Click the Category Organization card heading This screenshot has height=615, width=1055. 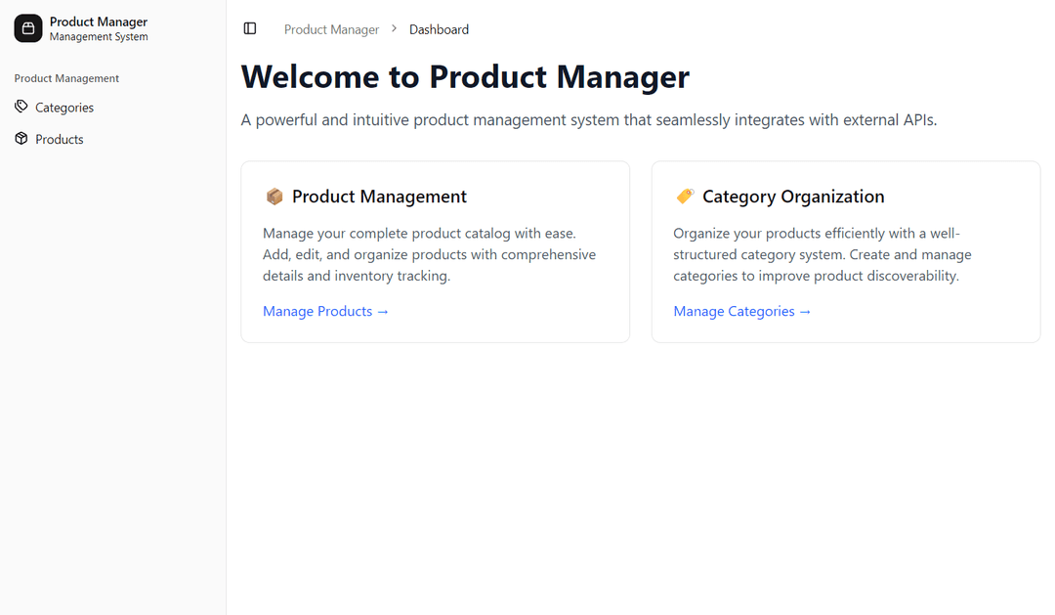(793, 197)
